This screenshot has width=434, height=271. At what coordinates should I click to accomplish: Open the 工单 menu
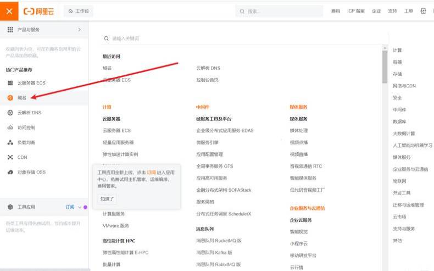click(408, 11)
